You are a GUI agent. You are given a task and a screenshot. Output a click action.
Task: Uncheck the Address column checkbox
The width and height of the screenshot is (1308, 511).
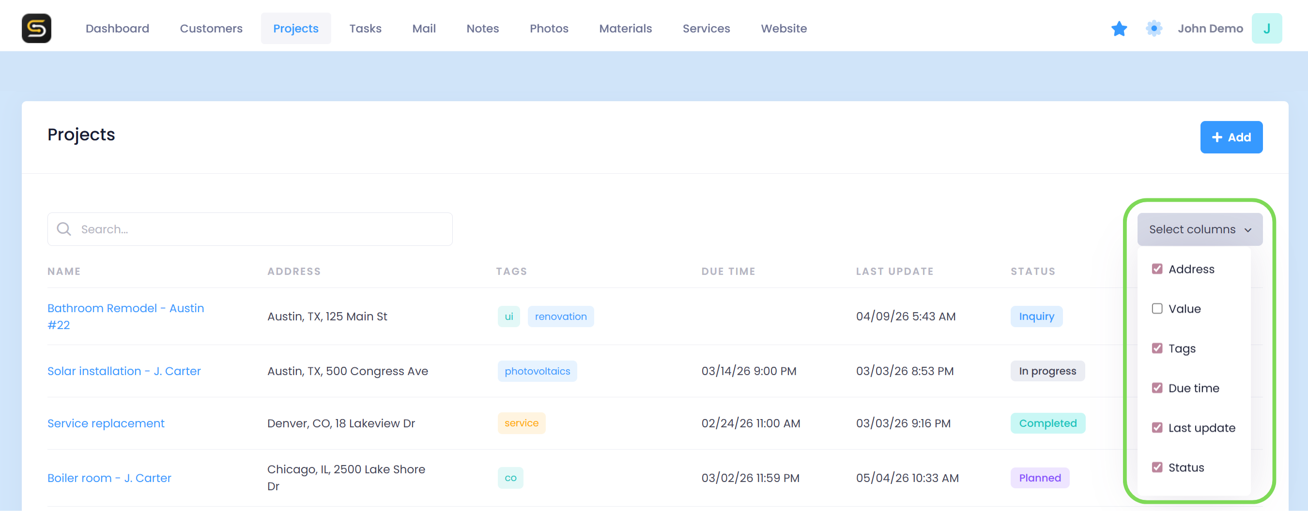(x=1157, y=269)
